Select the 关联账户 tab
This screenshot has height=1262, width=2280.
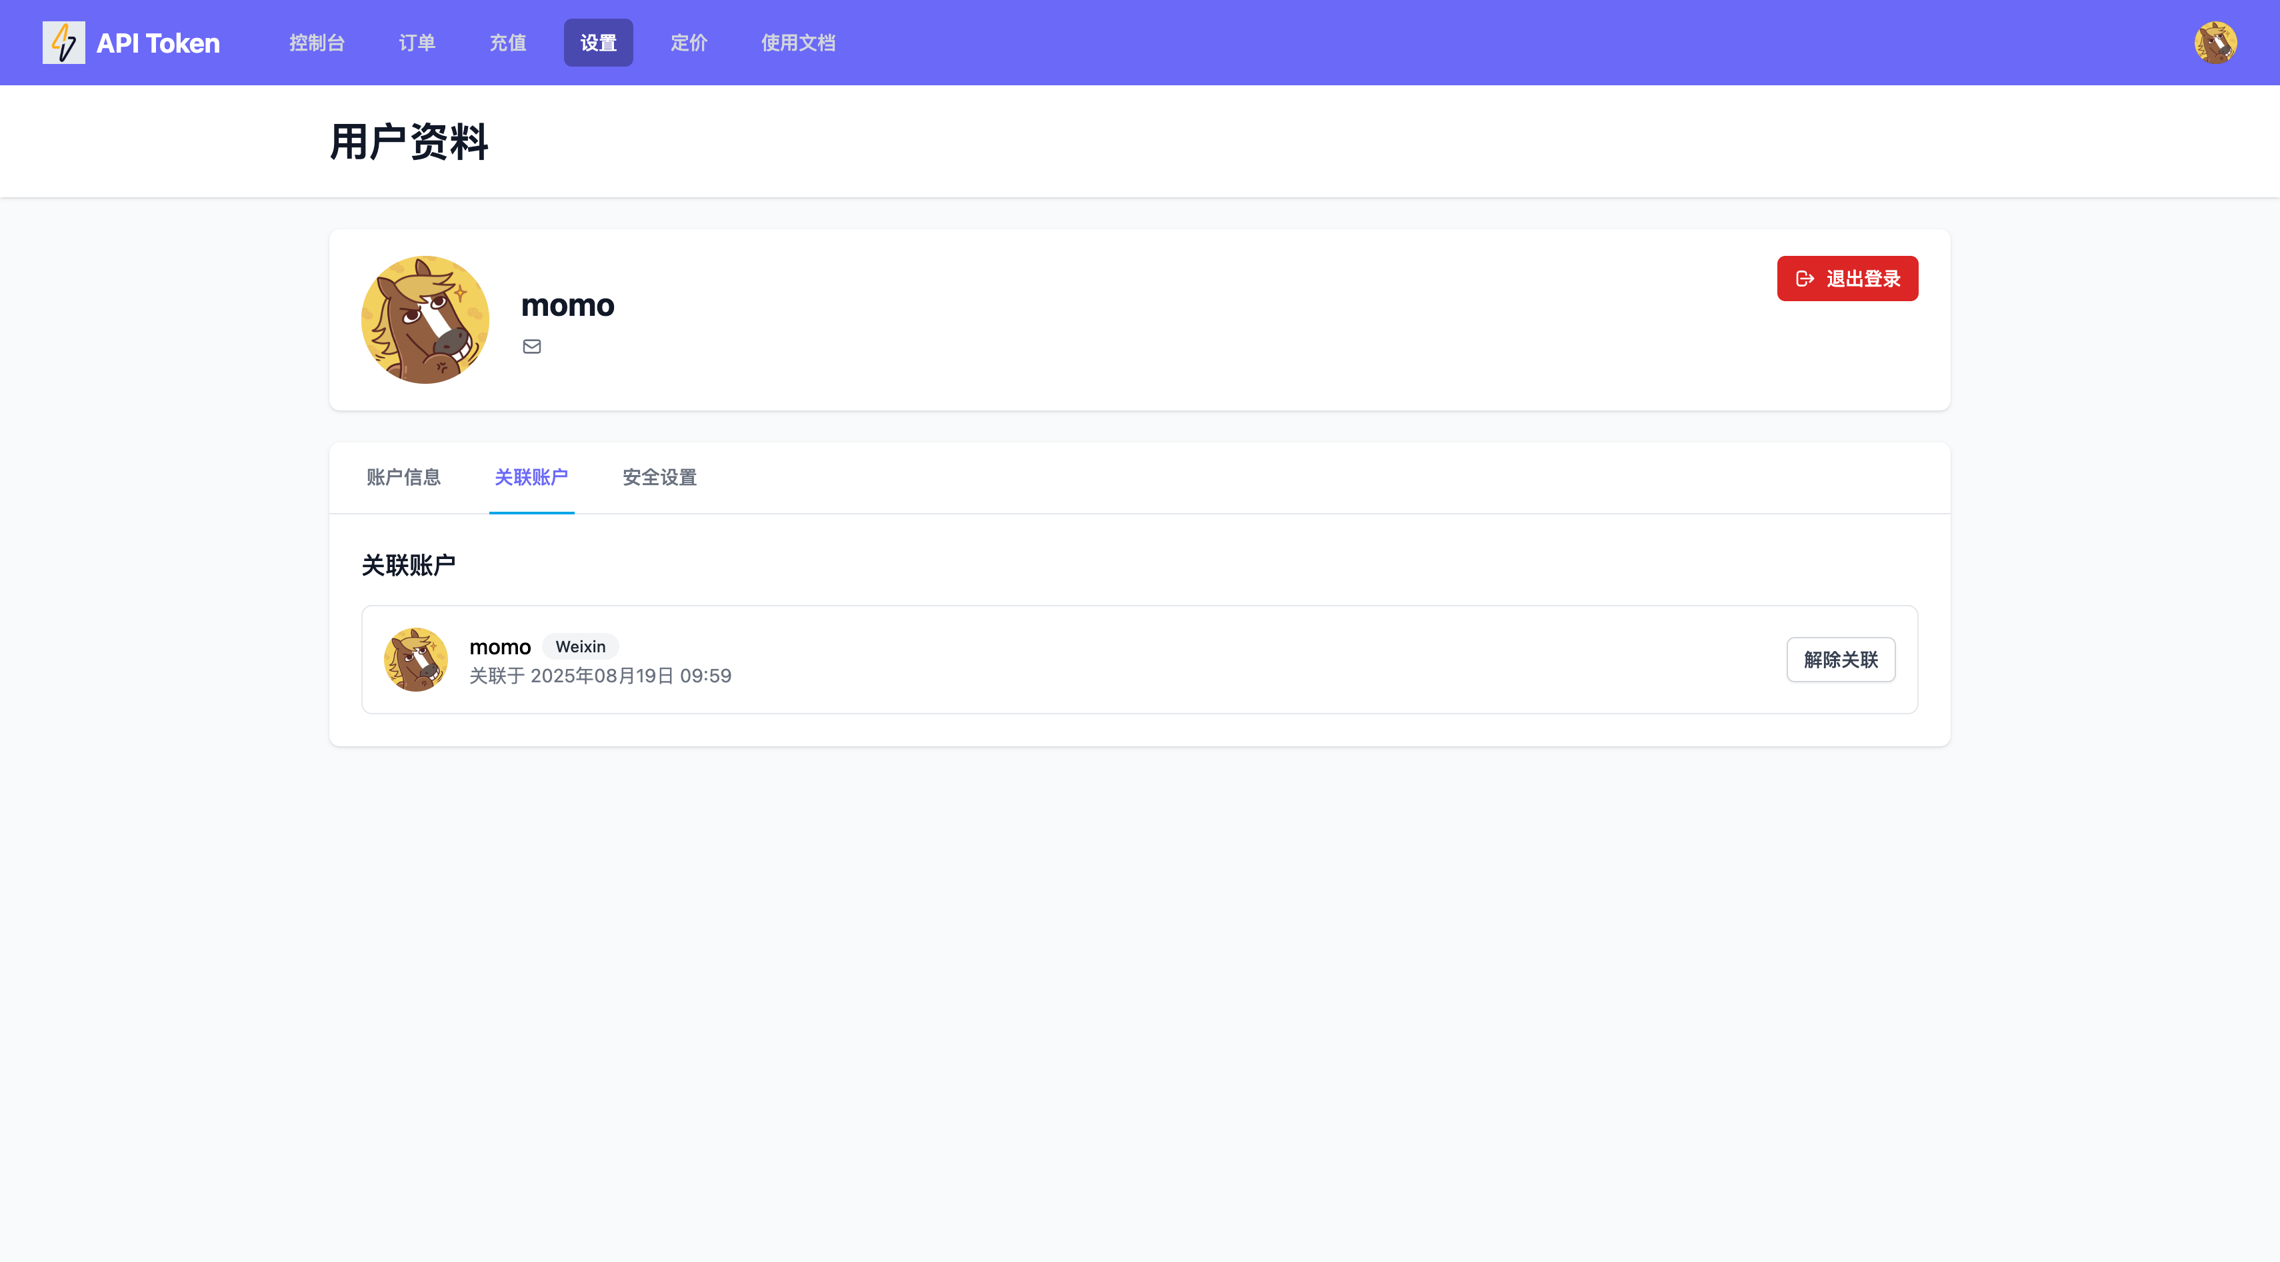point(531,478)
